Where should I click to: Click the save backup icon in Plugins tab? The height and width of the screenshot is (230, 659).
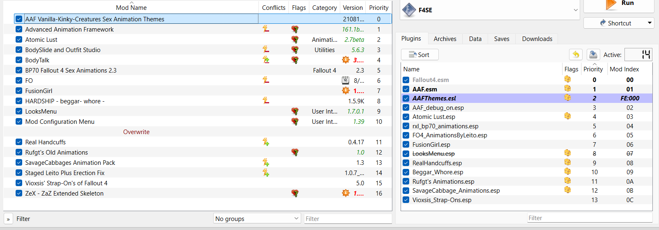(592, 55)
